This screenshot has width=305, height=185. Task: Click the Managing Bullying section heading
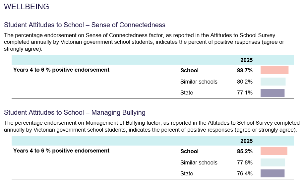[75, 112]
